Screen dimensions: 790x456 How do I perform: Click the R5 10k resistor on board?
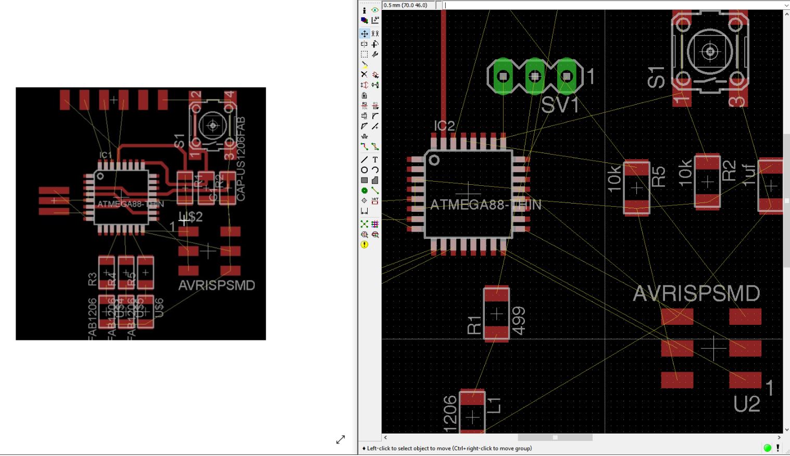637,187
